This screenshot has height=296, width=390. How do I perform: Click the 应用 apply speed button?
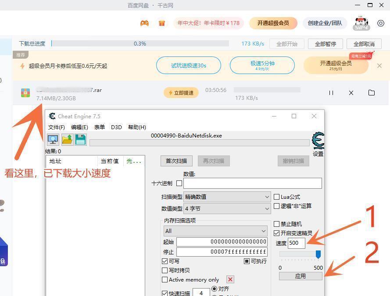click(301, 276)
